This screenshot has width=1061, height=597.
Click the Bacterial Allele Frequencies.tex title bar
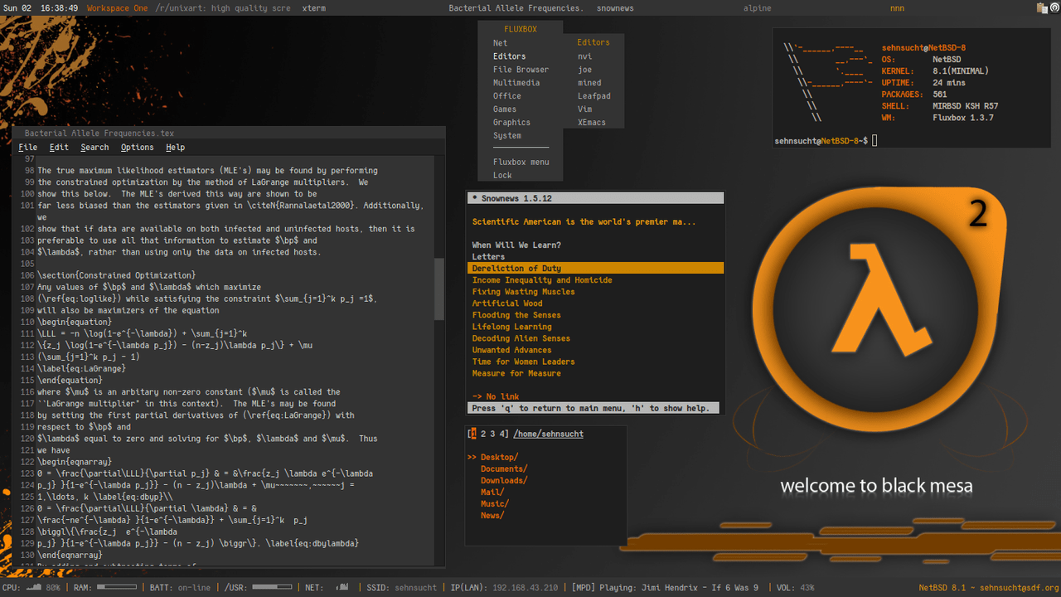click(229, 133)
